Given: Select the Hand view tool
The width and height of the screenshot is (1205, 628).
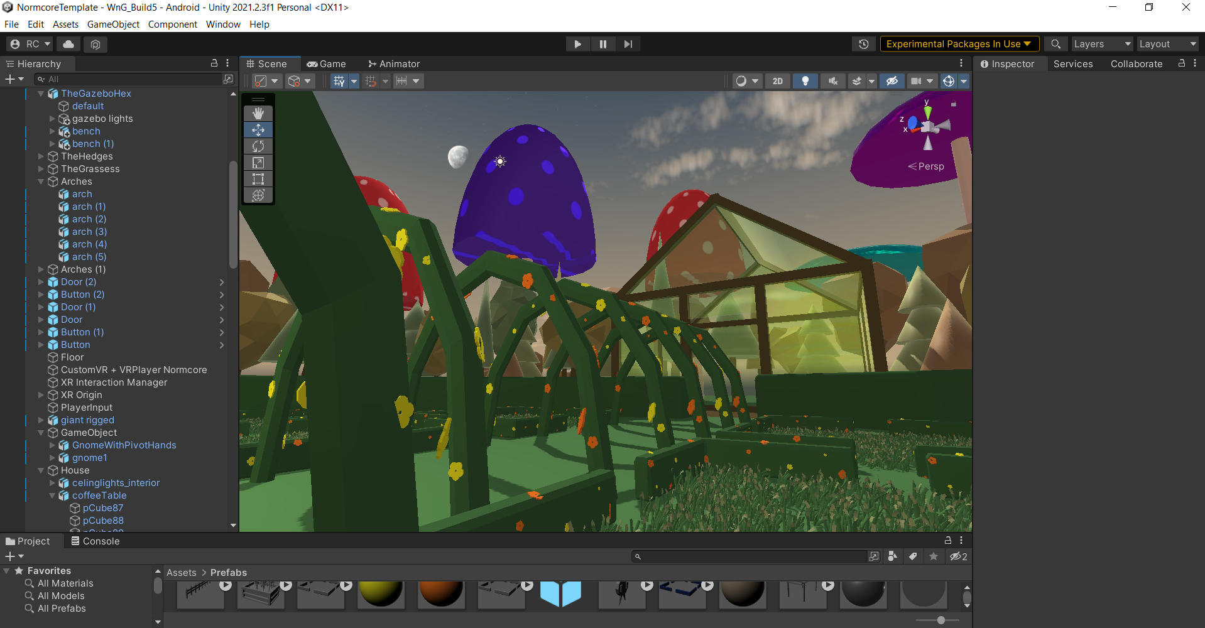Looking at the screenshot, I should pos(258,114).
